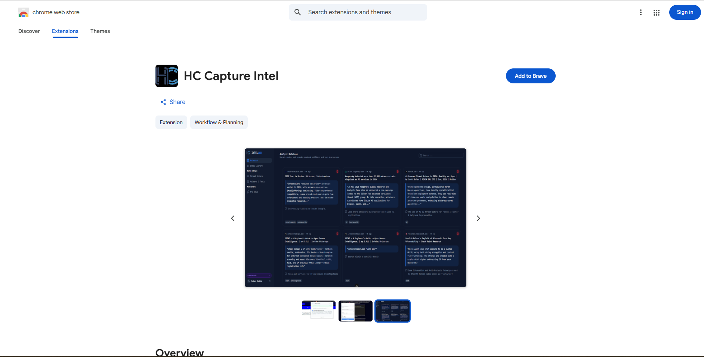Click the Chrome Web Store logo
The height and width of the screenshot is (357, 704).
24,12
